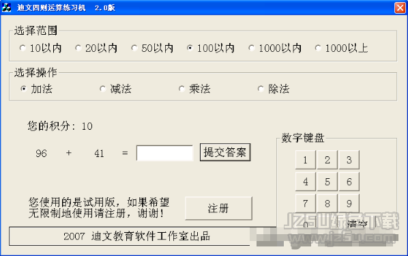
Task: Click the answer input box
Action: click(x=164, y=153)
